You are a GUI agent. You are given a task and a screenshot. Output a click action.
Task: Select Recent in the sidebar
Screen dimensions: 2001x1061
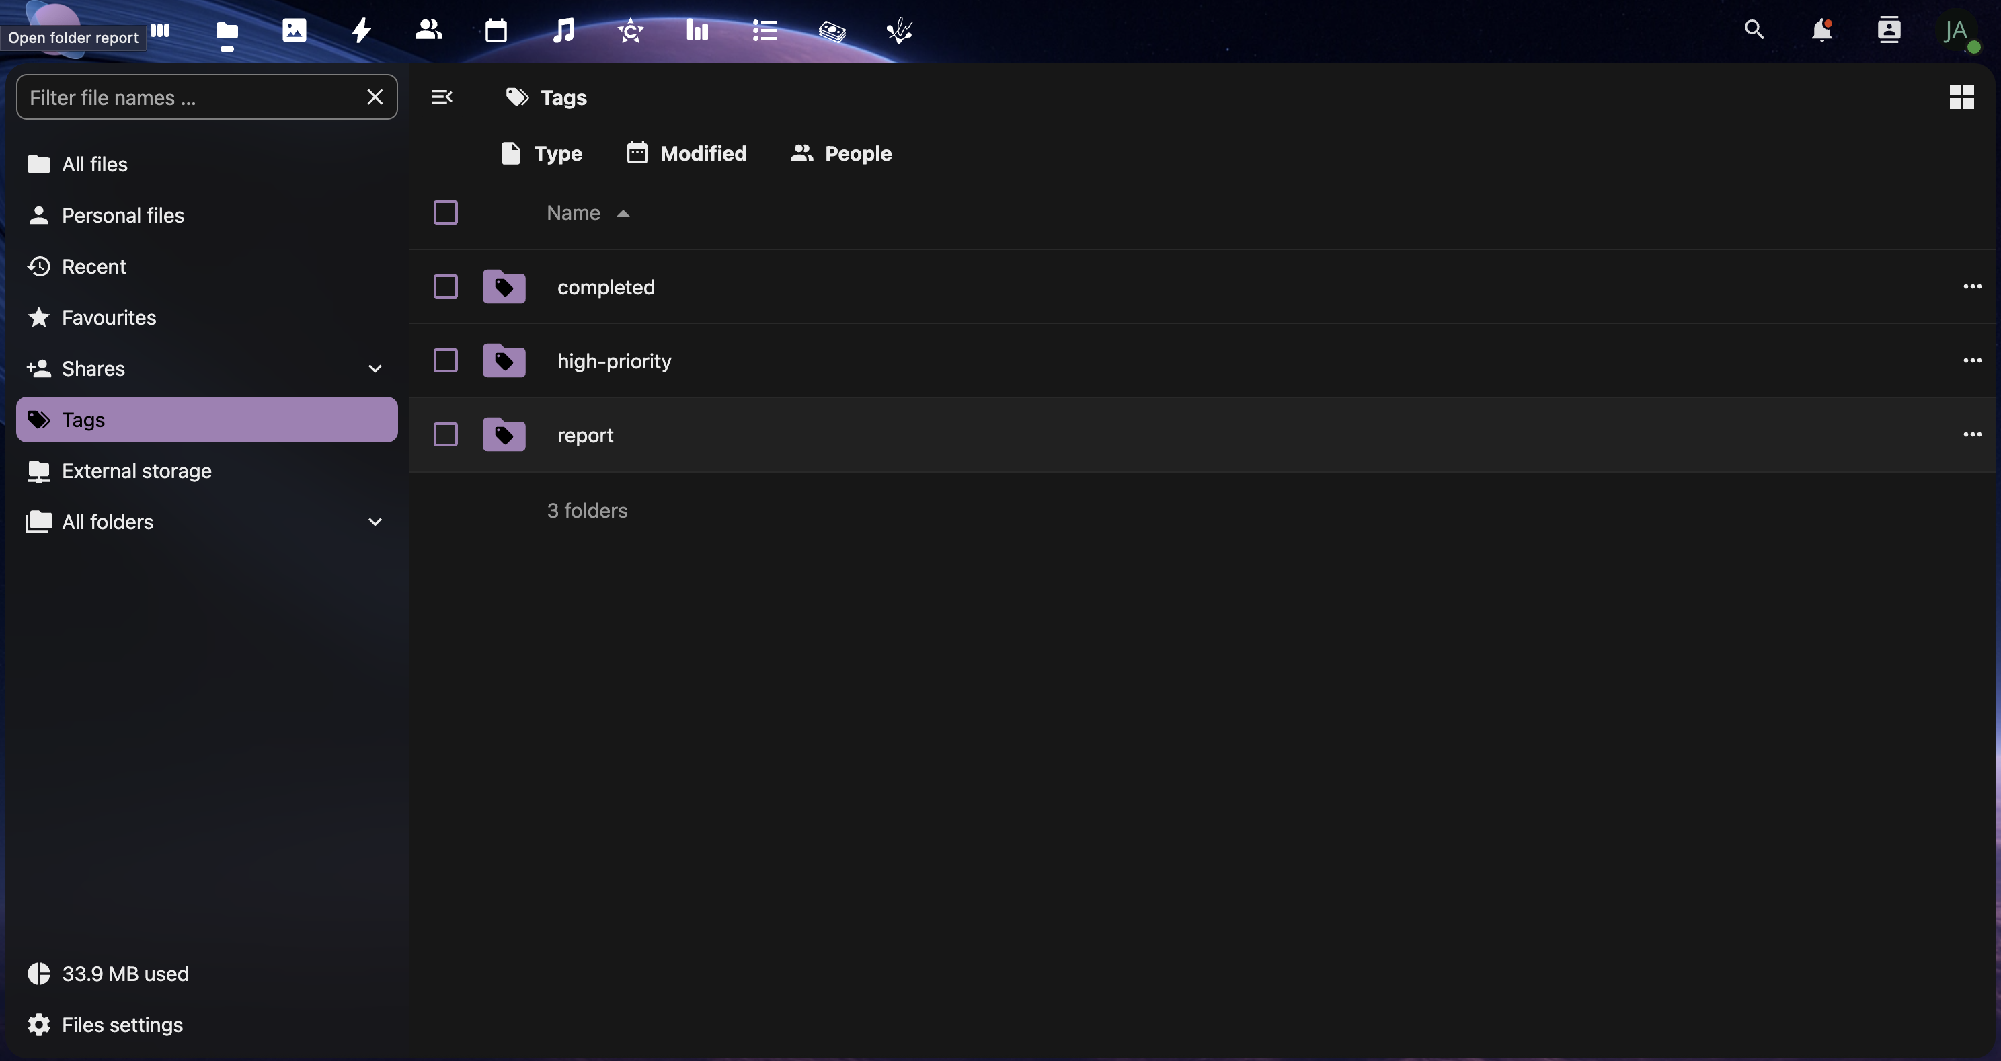[93, 266]
